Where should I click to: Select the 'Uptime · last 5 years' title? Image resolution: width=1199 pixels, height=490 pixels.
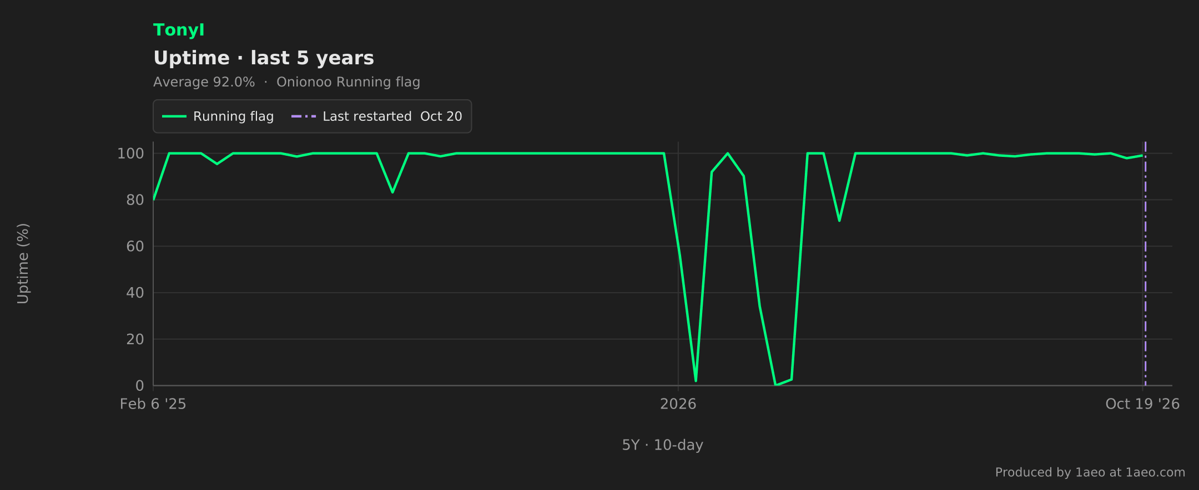point(264,58)
